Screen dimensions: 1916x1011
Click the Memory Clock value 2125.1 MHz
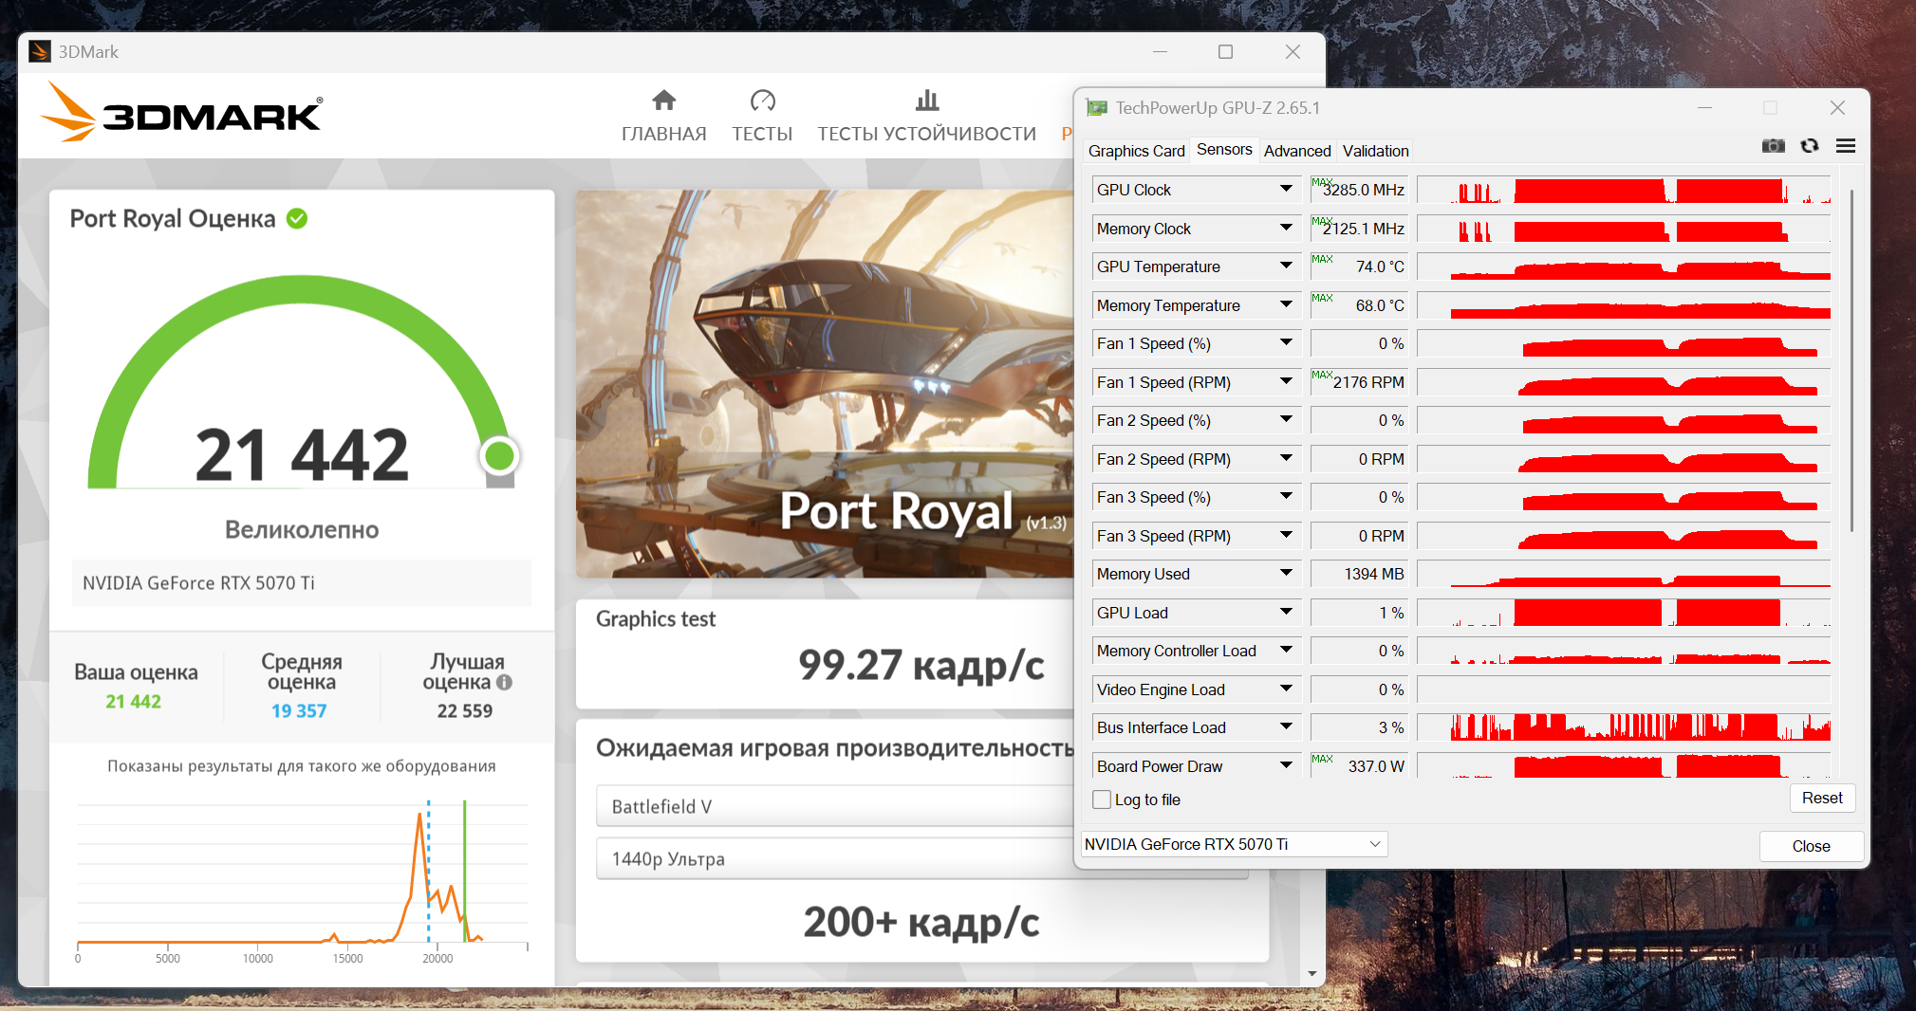tap(1358, 229)
